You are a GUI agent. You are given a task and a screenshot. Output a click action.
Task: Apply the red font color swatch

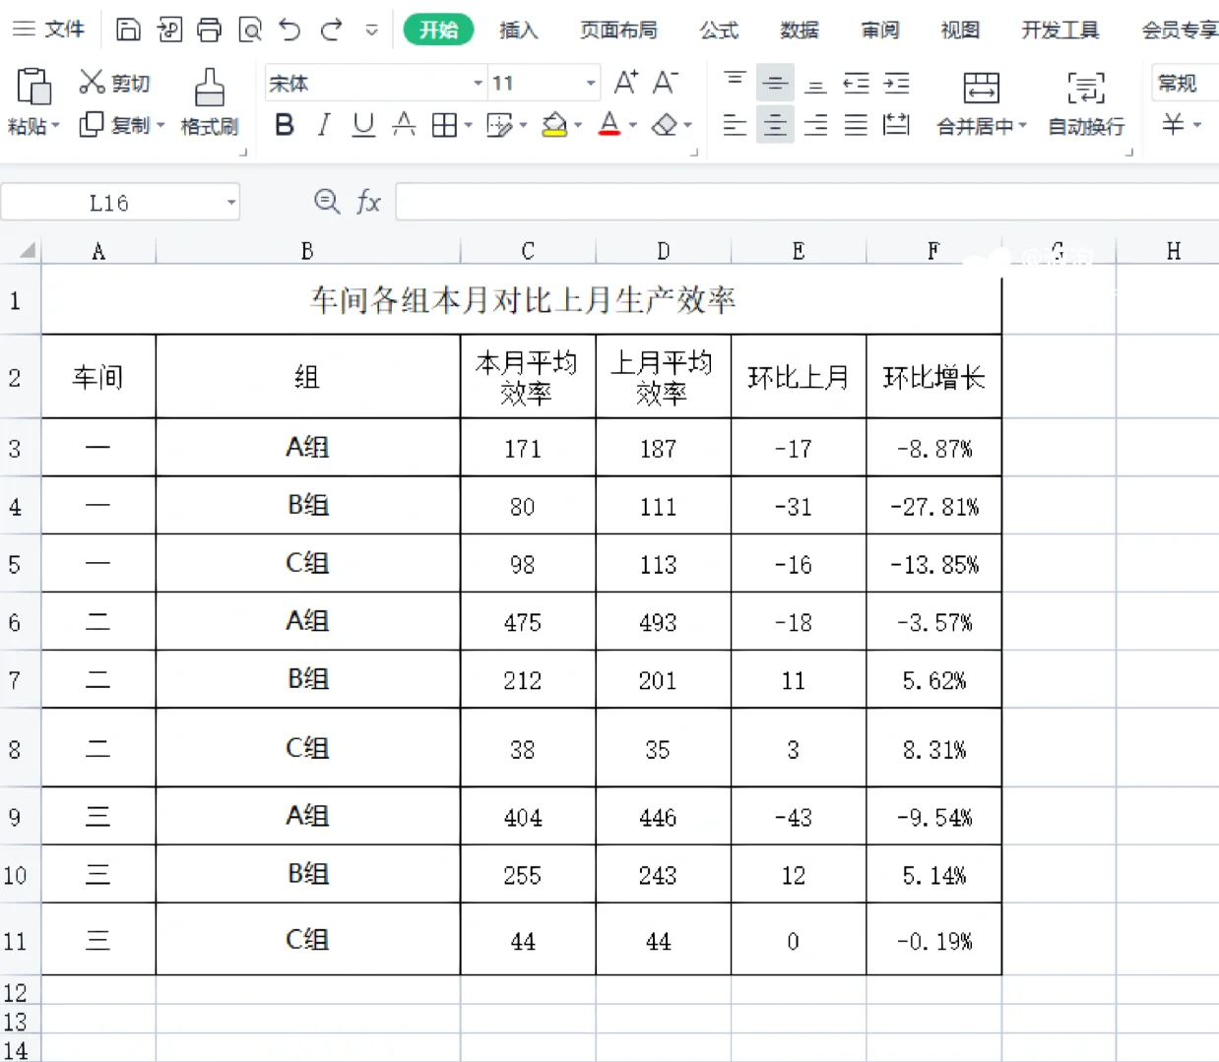click(609, 125)
